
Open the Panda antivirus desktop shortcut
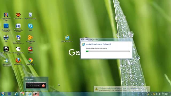click(x=18, y=49)
